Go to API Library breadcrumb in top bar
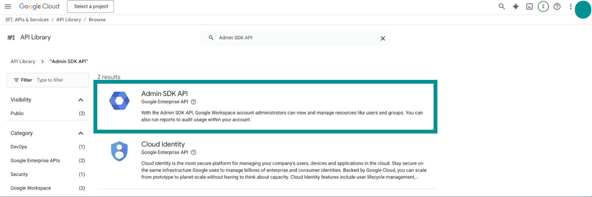Viewport: 592px width, 197px height. pos(69,19)
